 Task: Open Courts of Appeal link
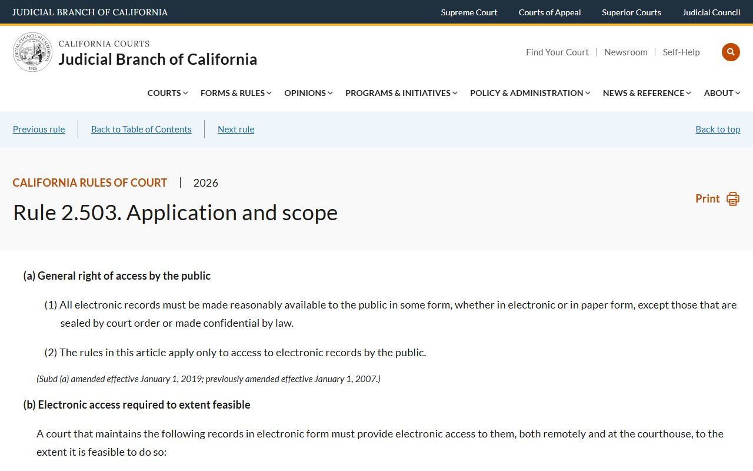[x=549, y=12]
